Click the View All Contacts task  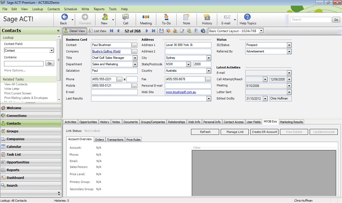click(16, 84)
